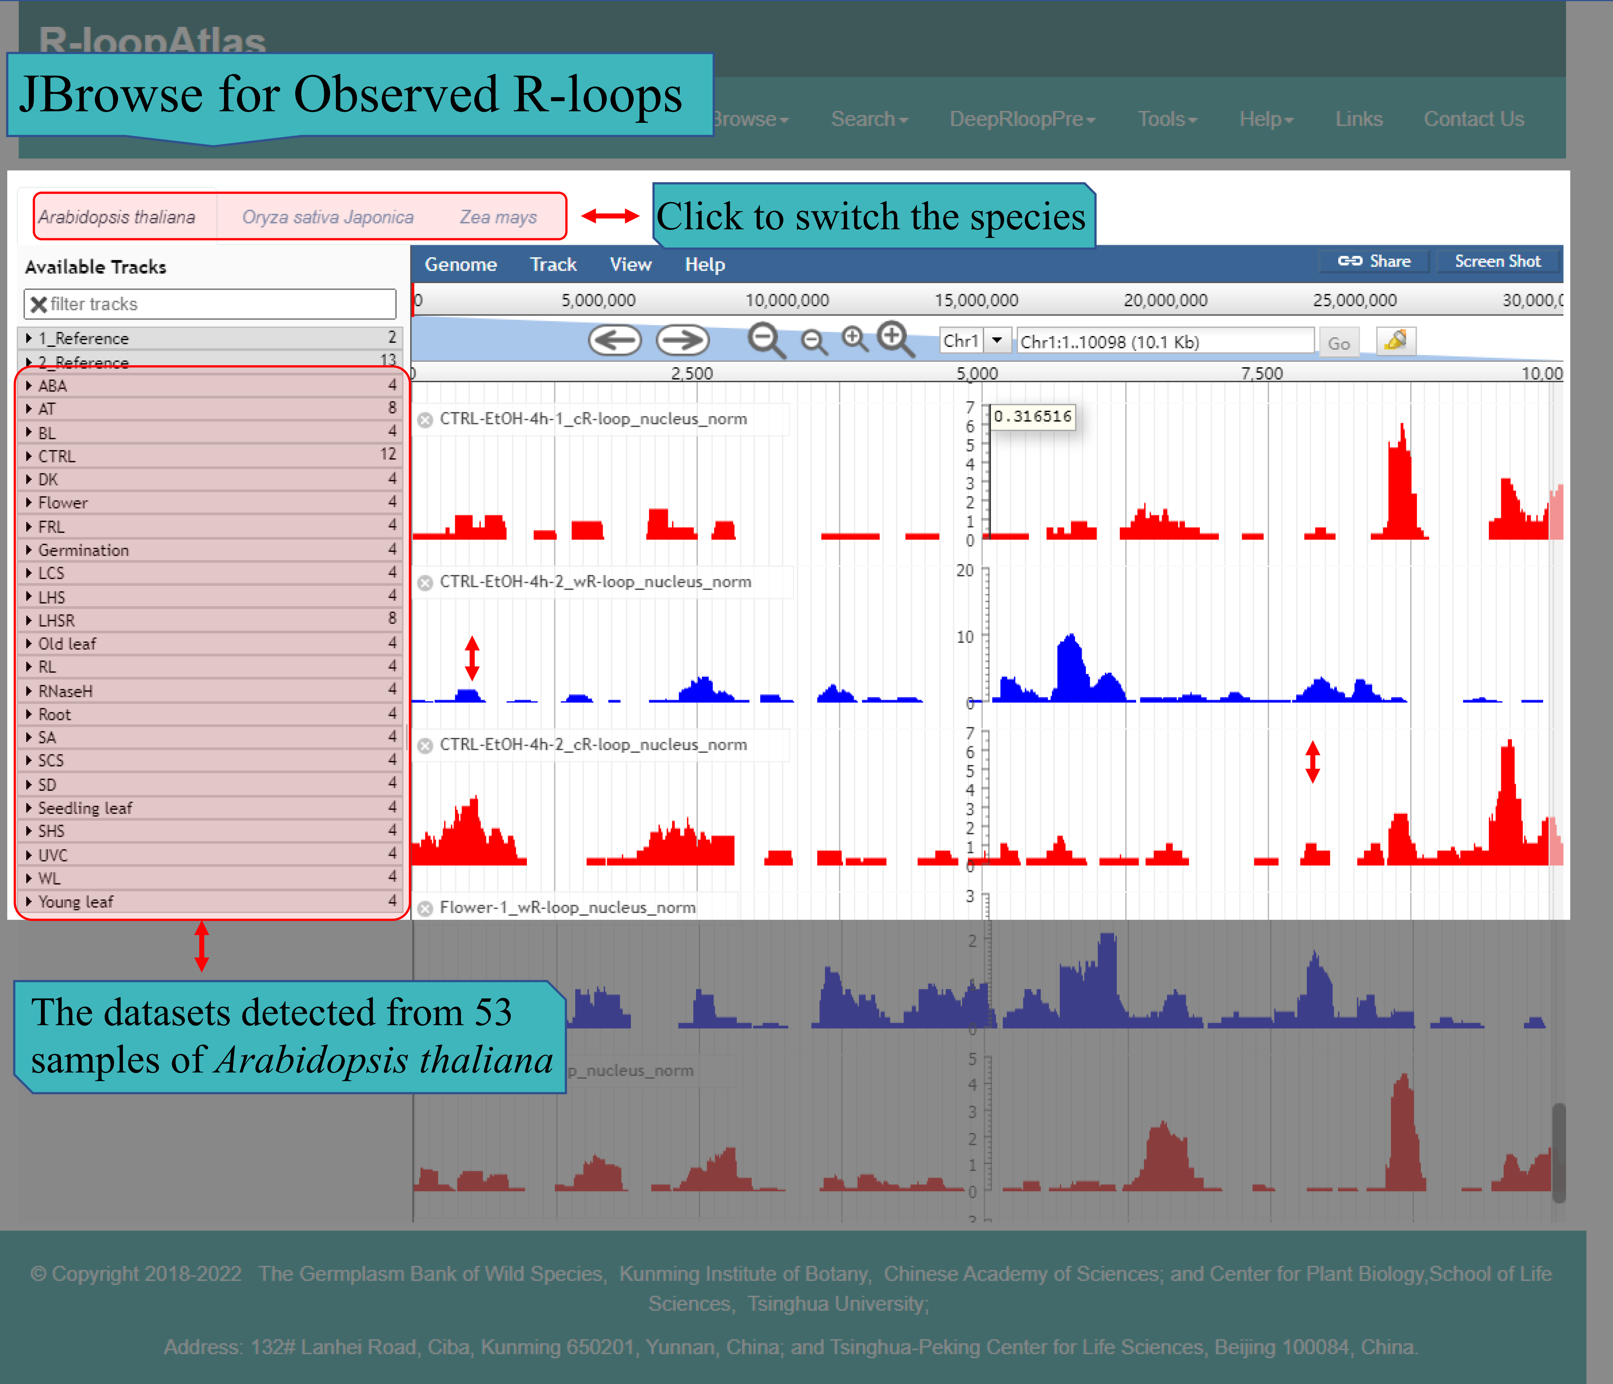Close the CTRL-EtOH-4h-2_wR-loop track

click(425, 583)
